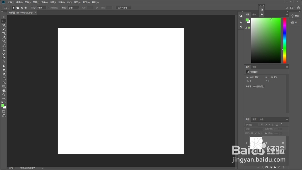Open the layer blend mode dropdown
This screenshot has width=302, height=170.
[254, 129]
